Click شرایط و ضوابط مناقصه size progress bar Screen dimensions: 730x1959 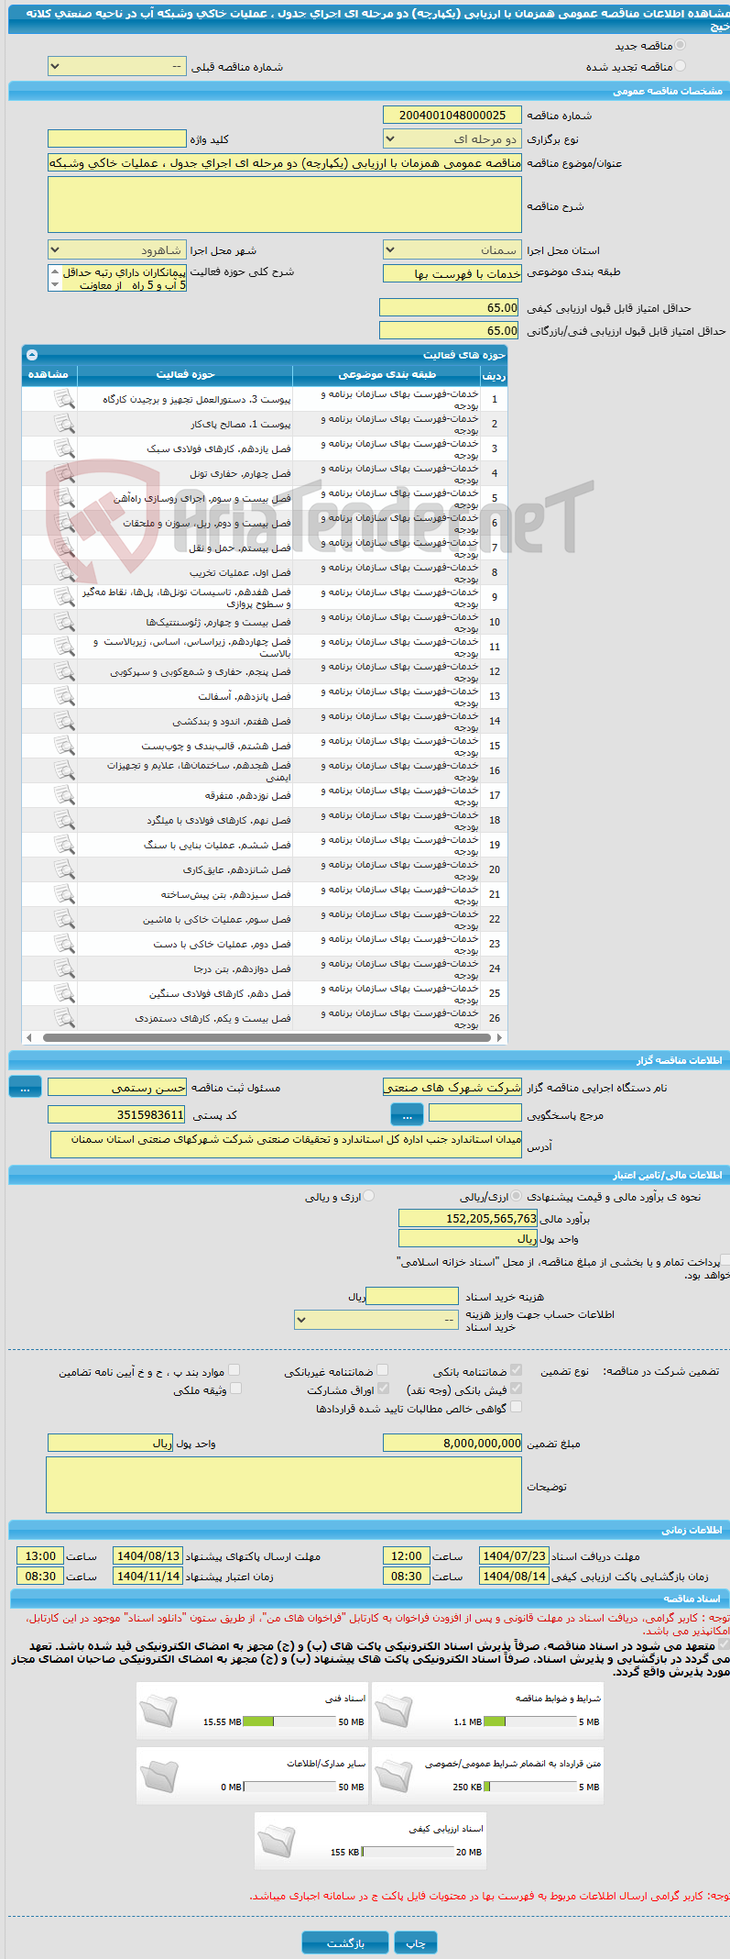530,1722
